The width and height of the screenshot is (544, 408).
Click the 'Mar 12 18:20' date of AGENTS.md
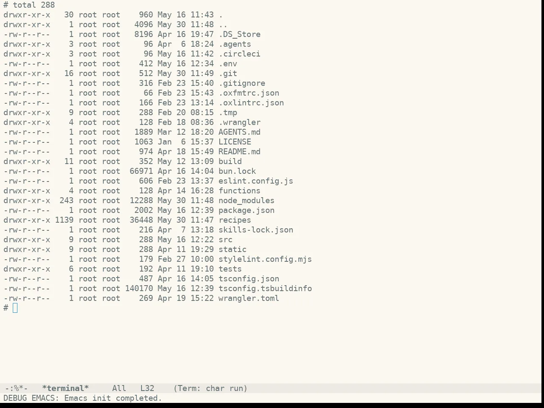tap(186, 132)
